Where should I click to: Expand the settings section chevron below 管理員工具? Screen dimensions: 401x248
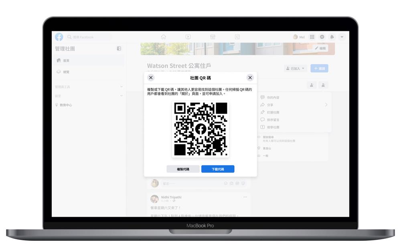pyautogui.click(x=121, y=96)
